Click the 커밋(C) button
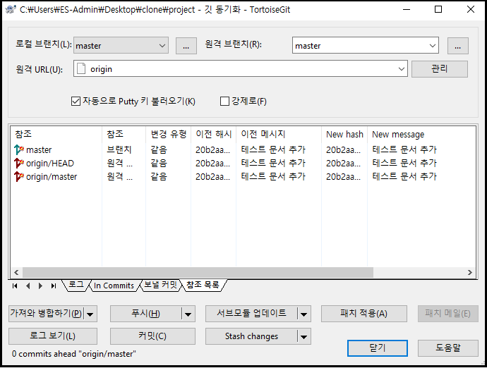The width and height of the screenshot is (487, 368). click(152, 336)
